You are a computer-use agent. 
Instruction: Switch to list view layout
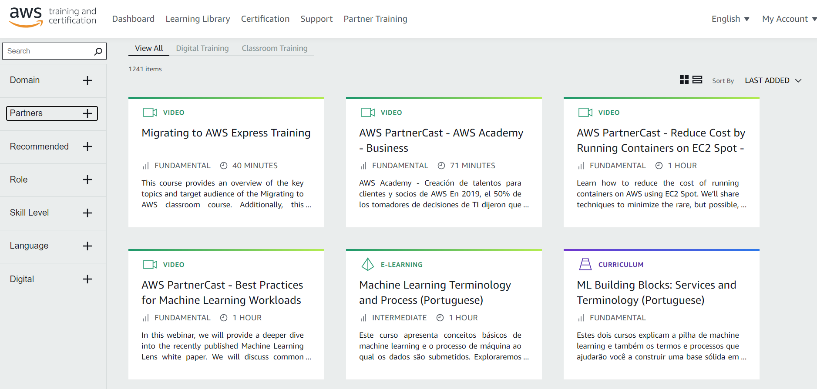point(697,80)
